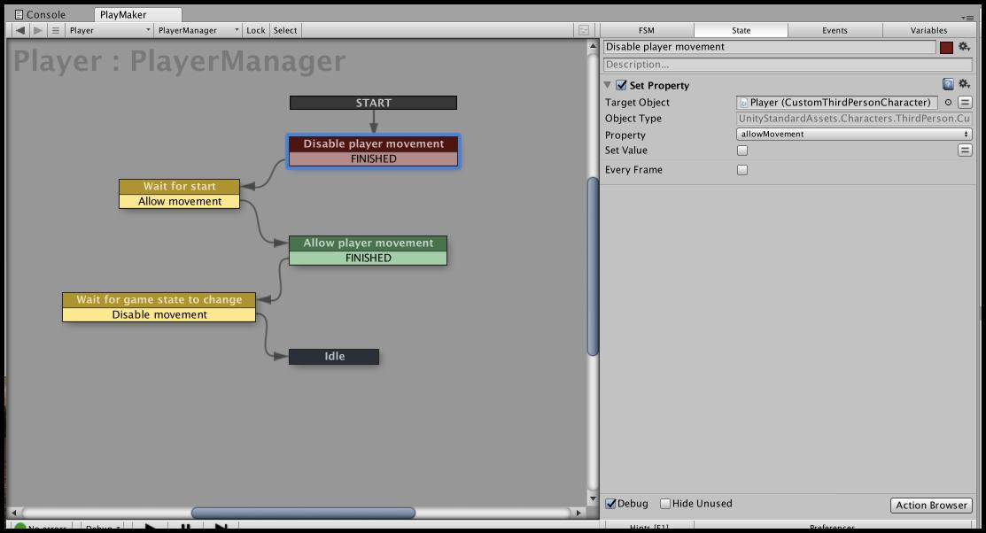This screenshot has height=533, width=986.
Task: Open the Action Browser
Action: [931, 506]
